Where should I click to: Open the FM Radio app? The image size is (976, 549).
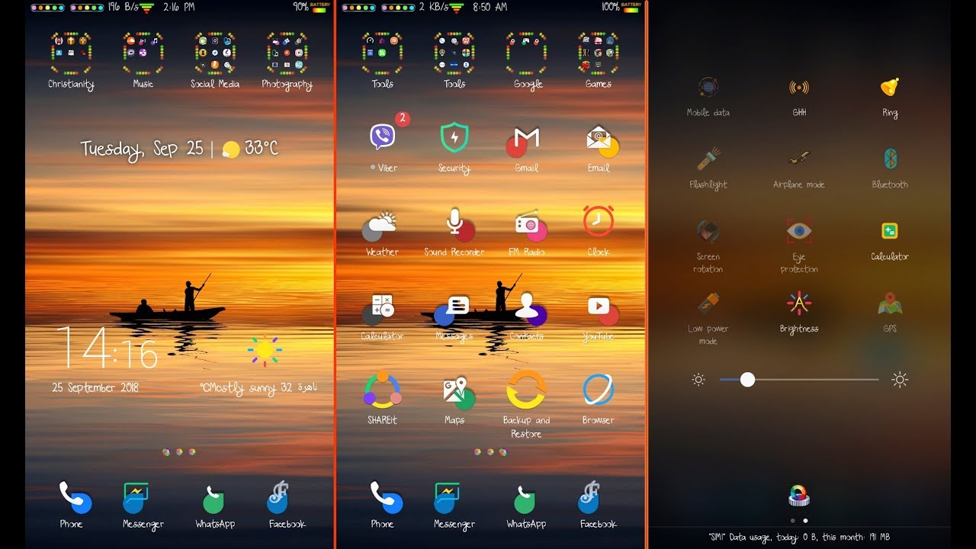point(528,225)
